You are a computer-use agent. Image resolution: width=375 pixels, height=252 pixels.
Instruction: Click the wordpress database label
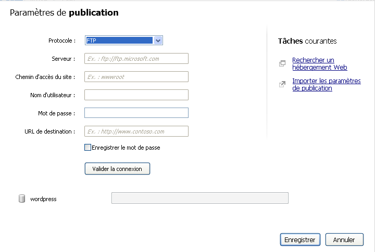(x=43, y=199)
